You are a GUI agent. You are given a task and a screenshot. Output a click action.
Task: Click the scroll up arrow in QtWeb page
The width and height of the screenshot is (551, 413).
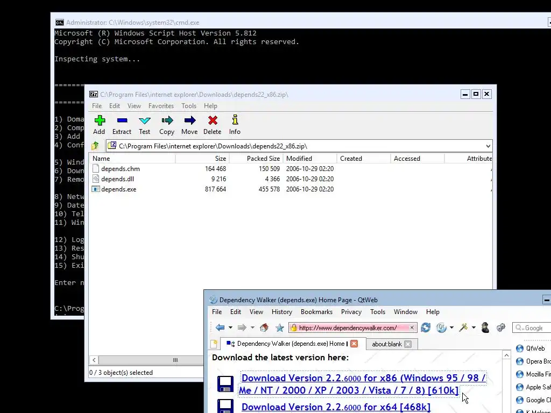point(506,355)
